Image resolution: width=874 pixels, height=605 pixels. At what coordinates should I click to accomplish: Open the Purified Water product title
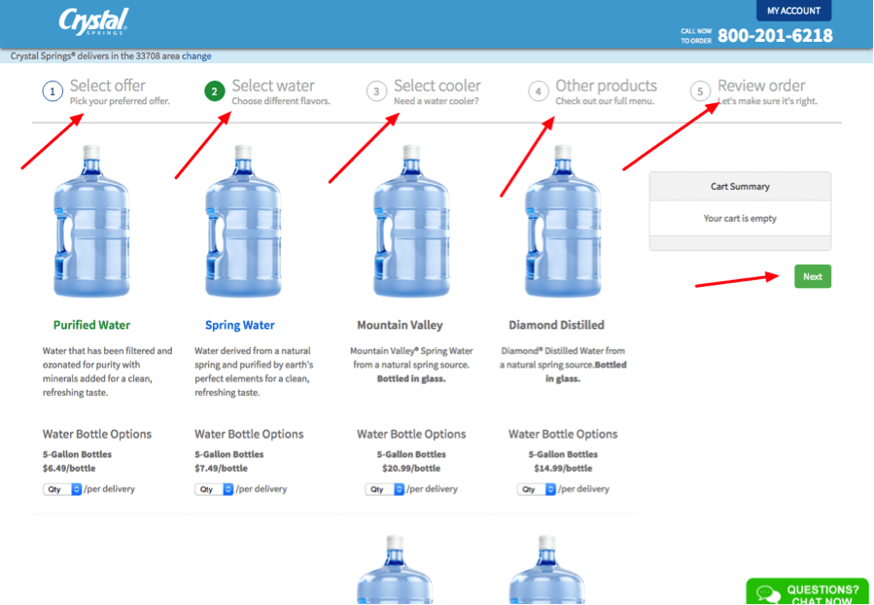pos(92,325)
